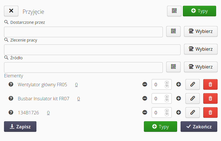The width and height of the screenshot is (221, 141).
Task: Click the top green Typy button
Action: point(199,11)
